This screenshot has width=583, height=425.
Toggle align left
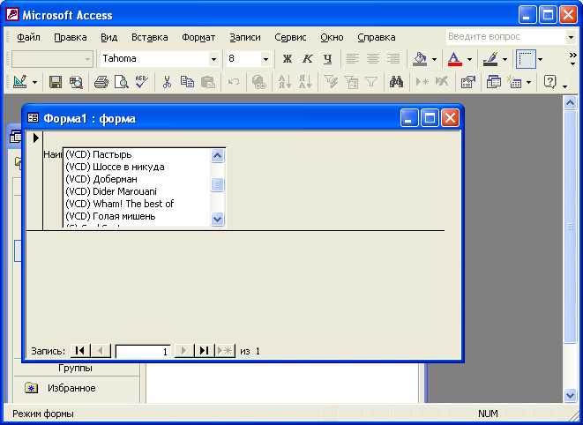(353, 59)
